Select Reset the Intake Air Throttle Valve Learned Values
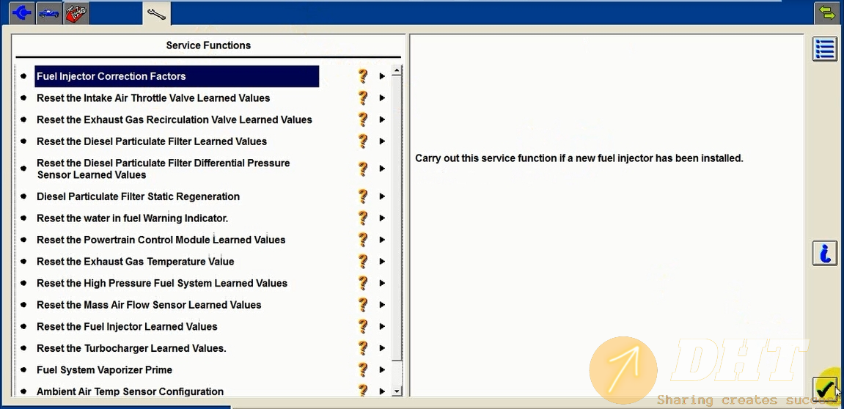Image resolution: width=844 pixels, height=409 pixels. (153, 98)
